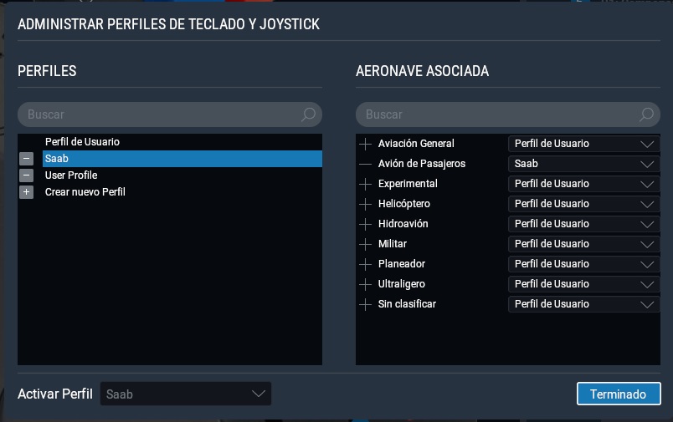Image resolution: width=673 pixels, height=422 pixels.
Task: Open the profile dropdown for Hidroavión
Action: coord(583,224)
